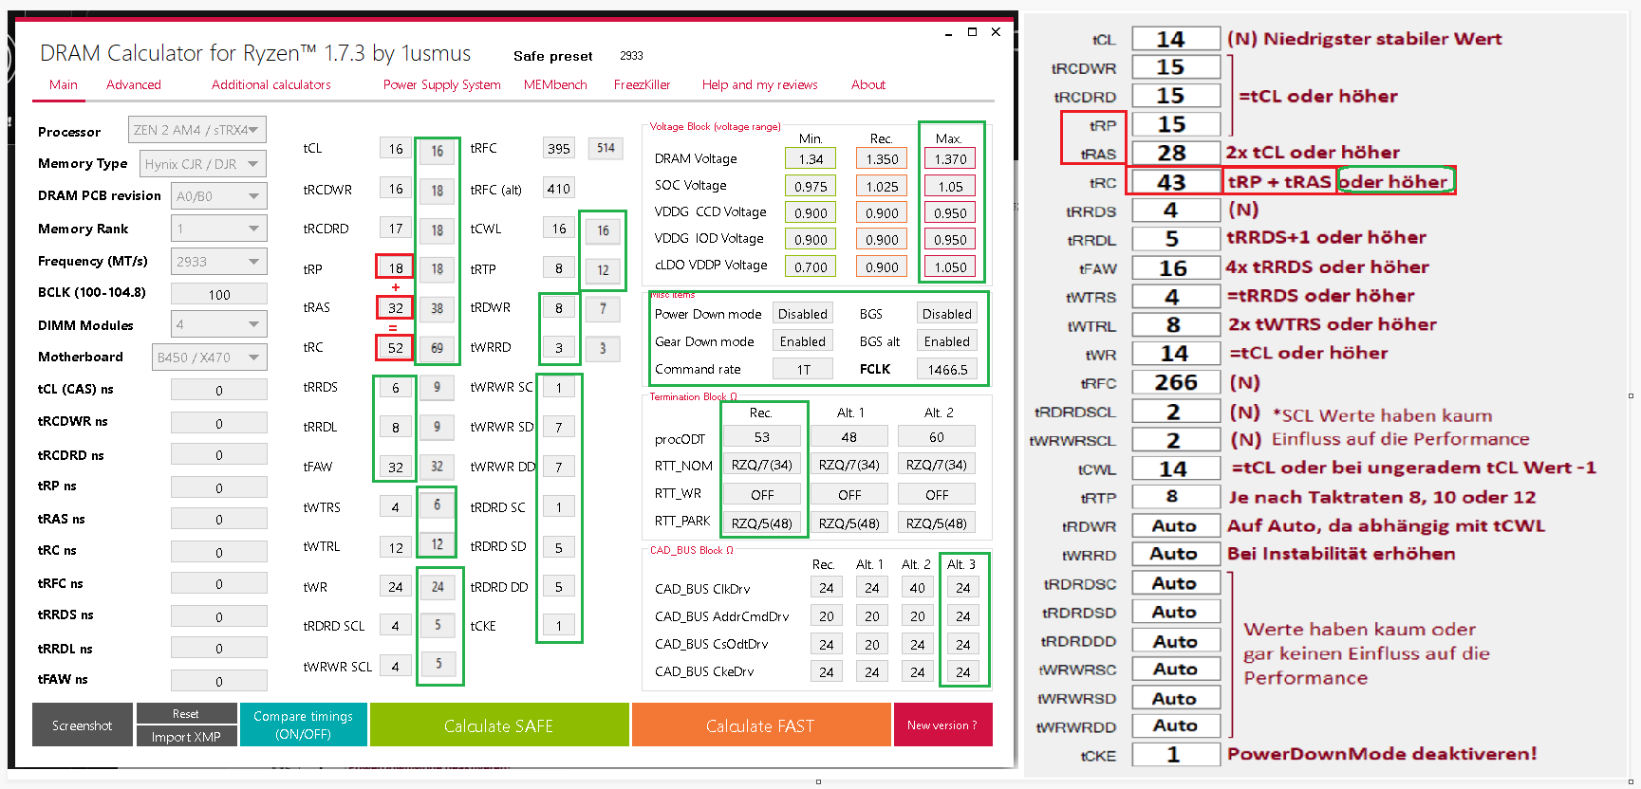Click BGS alt Enabled value
1641x789 pixels.
tap(947, 341)
